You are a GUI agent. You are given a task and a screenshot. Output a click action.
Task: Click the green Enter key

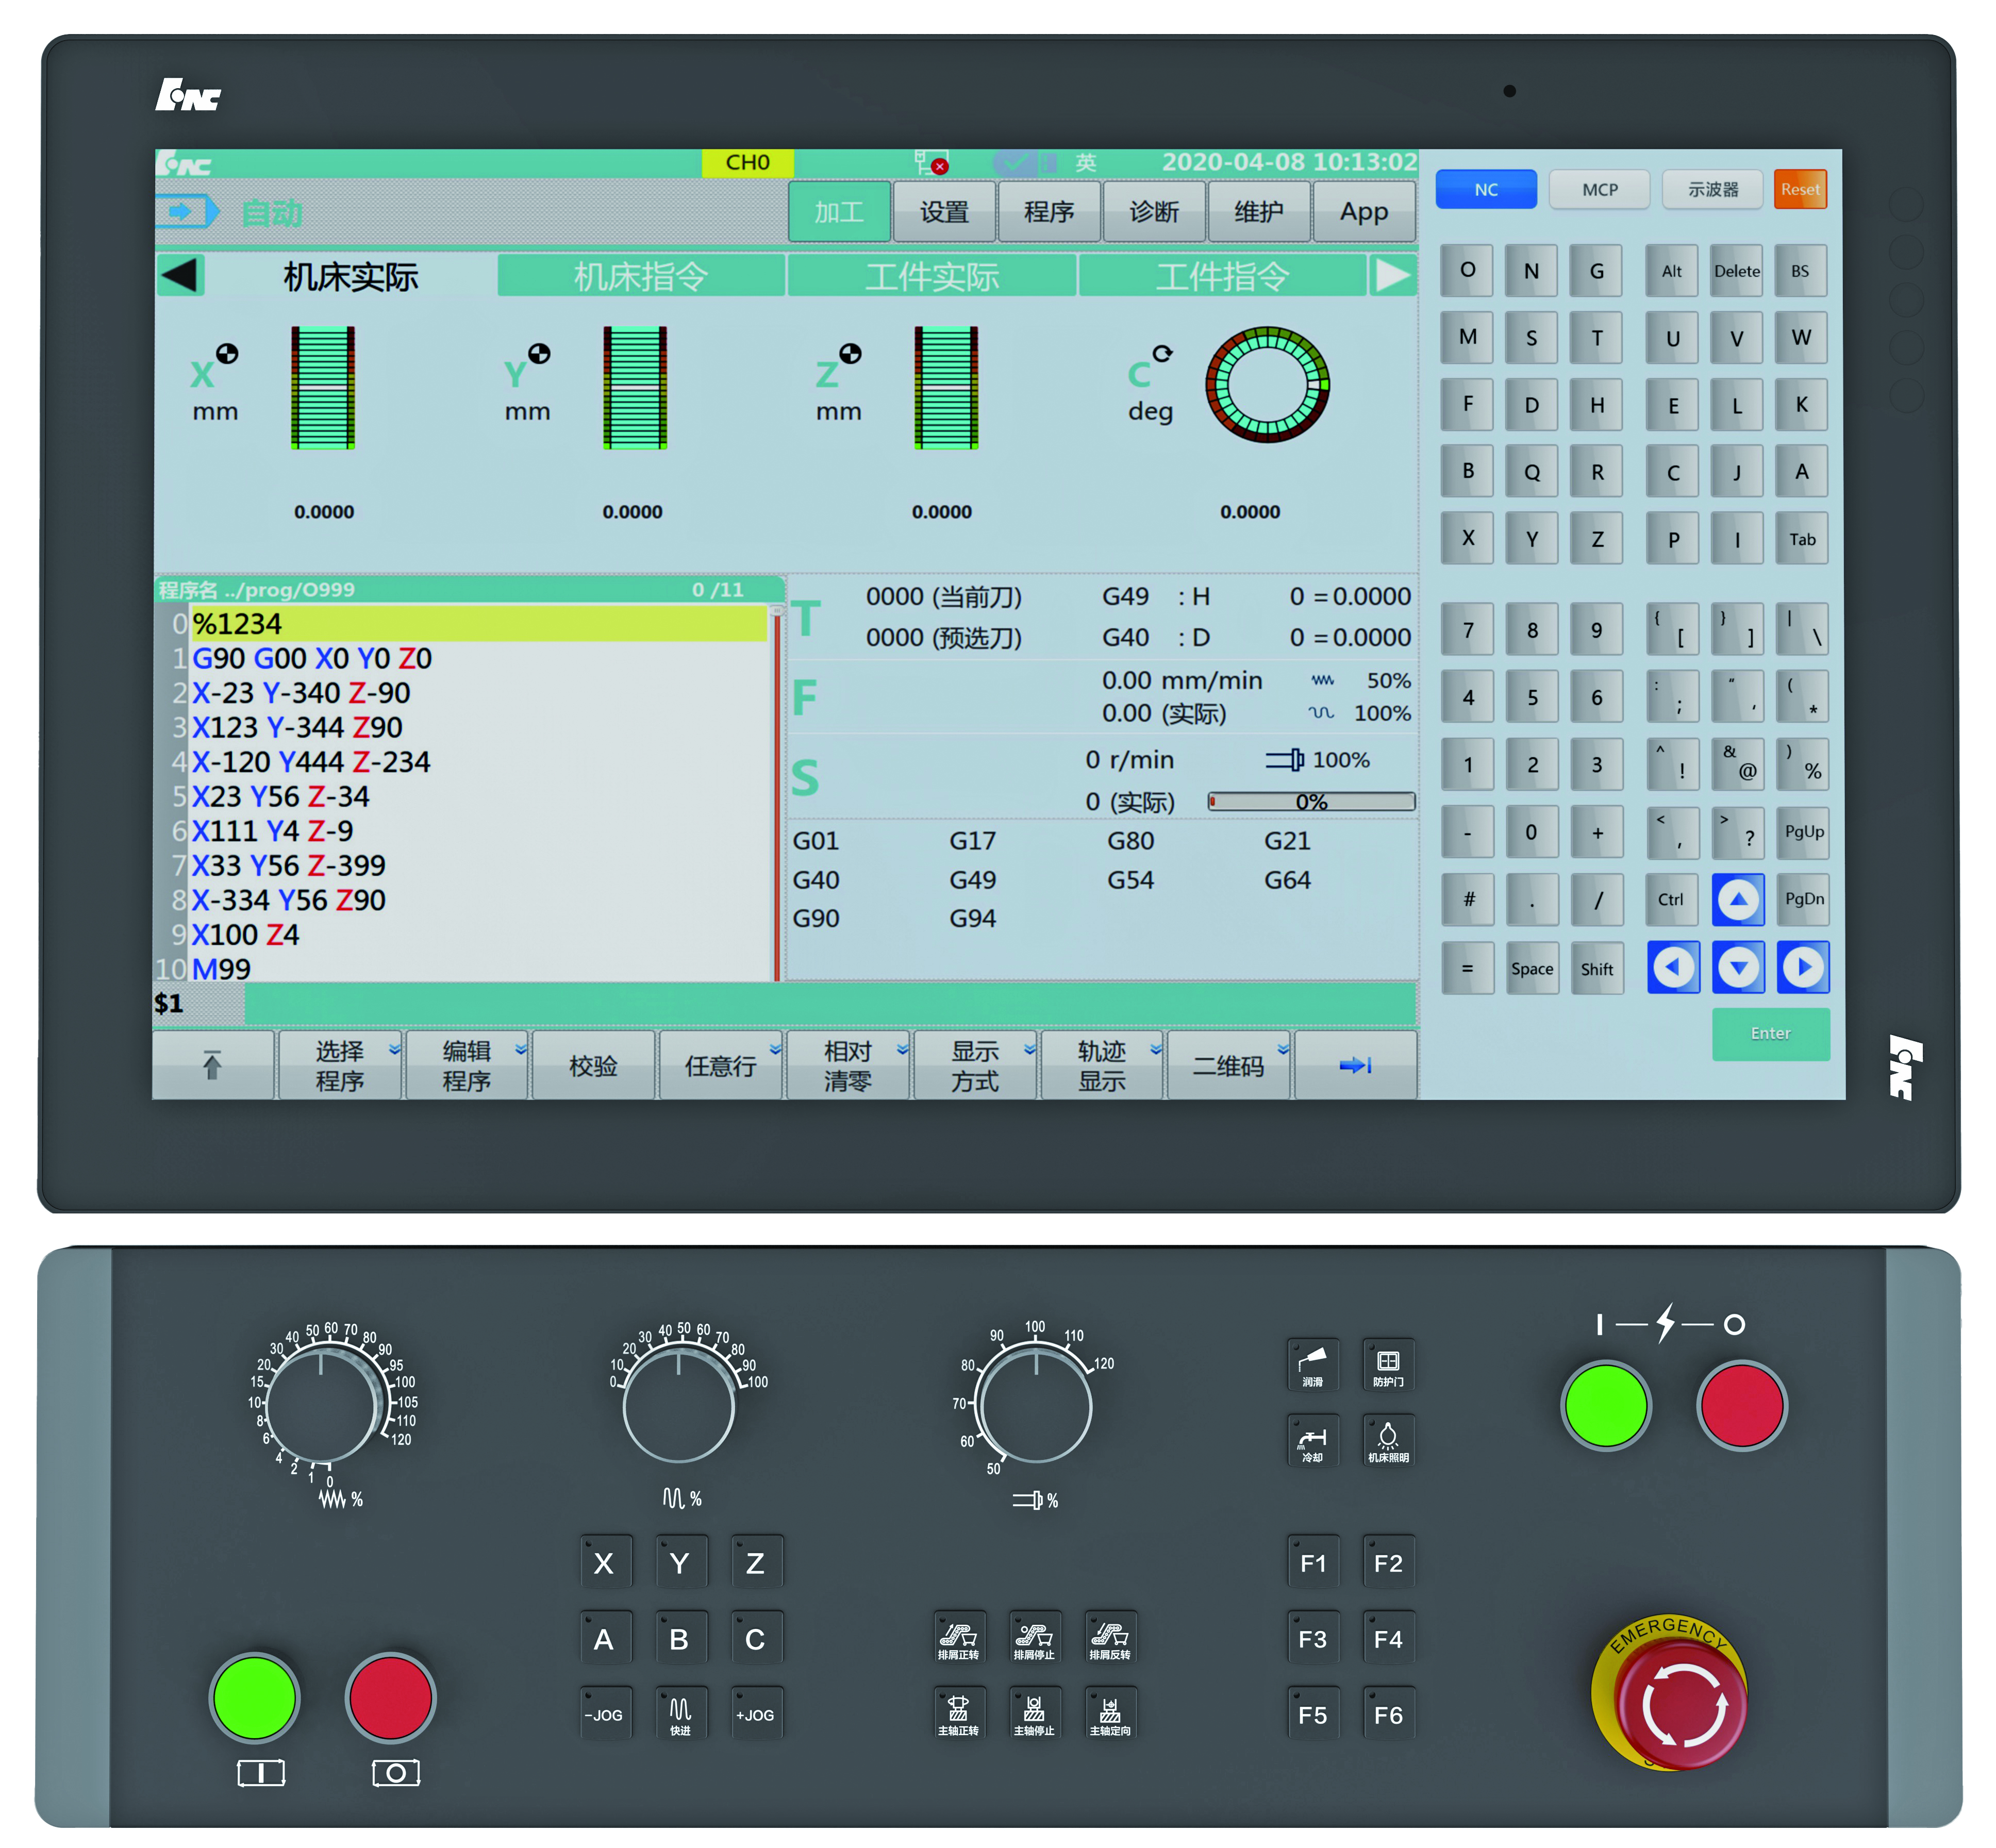coord(1770,1033)
